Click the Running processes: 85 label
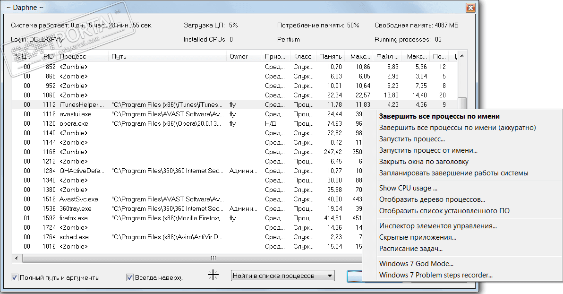The height and width of the screenshot is (294, 563). (408, 39)
